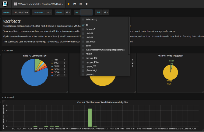Check citrix02 in vm list
The height and width of the screenshot is (132, 204).
tap(83, 37)
